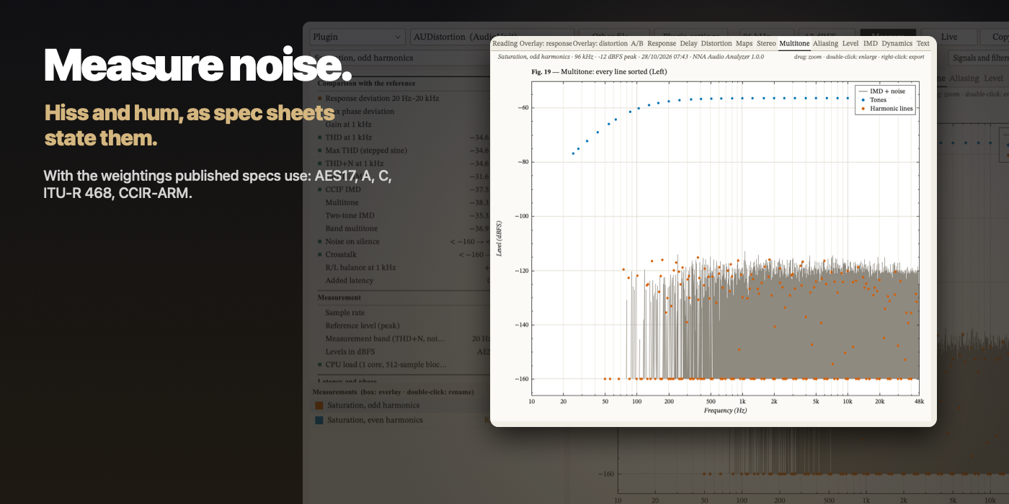1009x504 pixels.
Task: Click the measurement name field 'Saturation, odd harmonics'
Action: [x=400, y=58]
